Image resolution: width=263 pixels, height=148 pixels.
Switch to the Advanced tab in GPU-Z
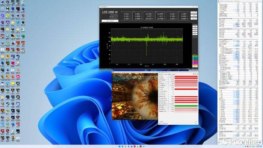pos(169,74)
